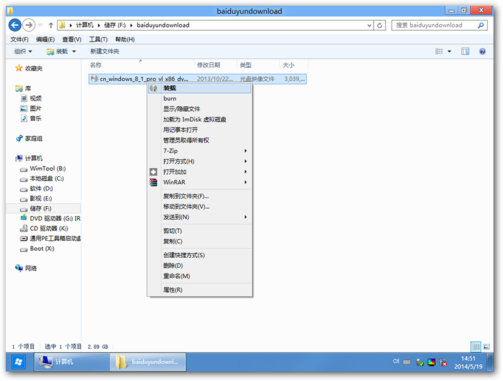
Task: Switch to details view in status bar
Action: tap(476, 346)
